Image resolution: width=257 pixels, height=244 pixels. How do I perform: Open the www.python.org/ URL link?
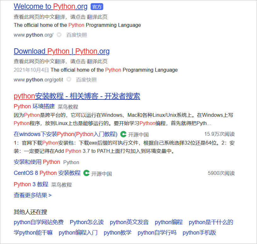coord(33,35)
